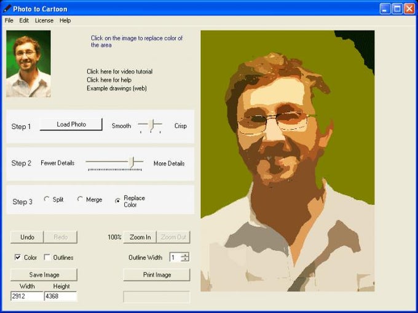418x313 pixels.
Task: Click the Load Photo button
Action: click(x=71, y=124)
